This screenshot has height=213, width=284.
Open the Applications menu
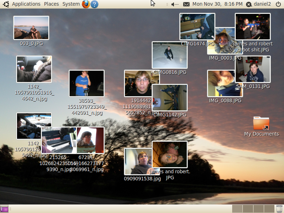pyautogui.click(x=26, y=4)
